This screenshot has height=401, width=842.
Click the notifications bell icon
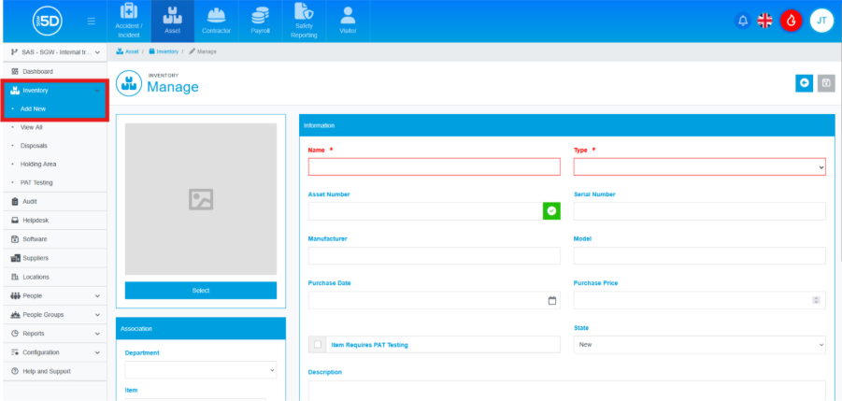click(x=743, y=21)
